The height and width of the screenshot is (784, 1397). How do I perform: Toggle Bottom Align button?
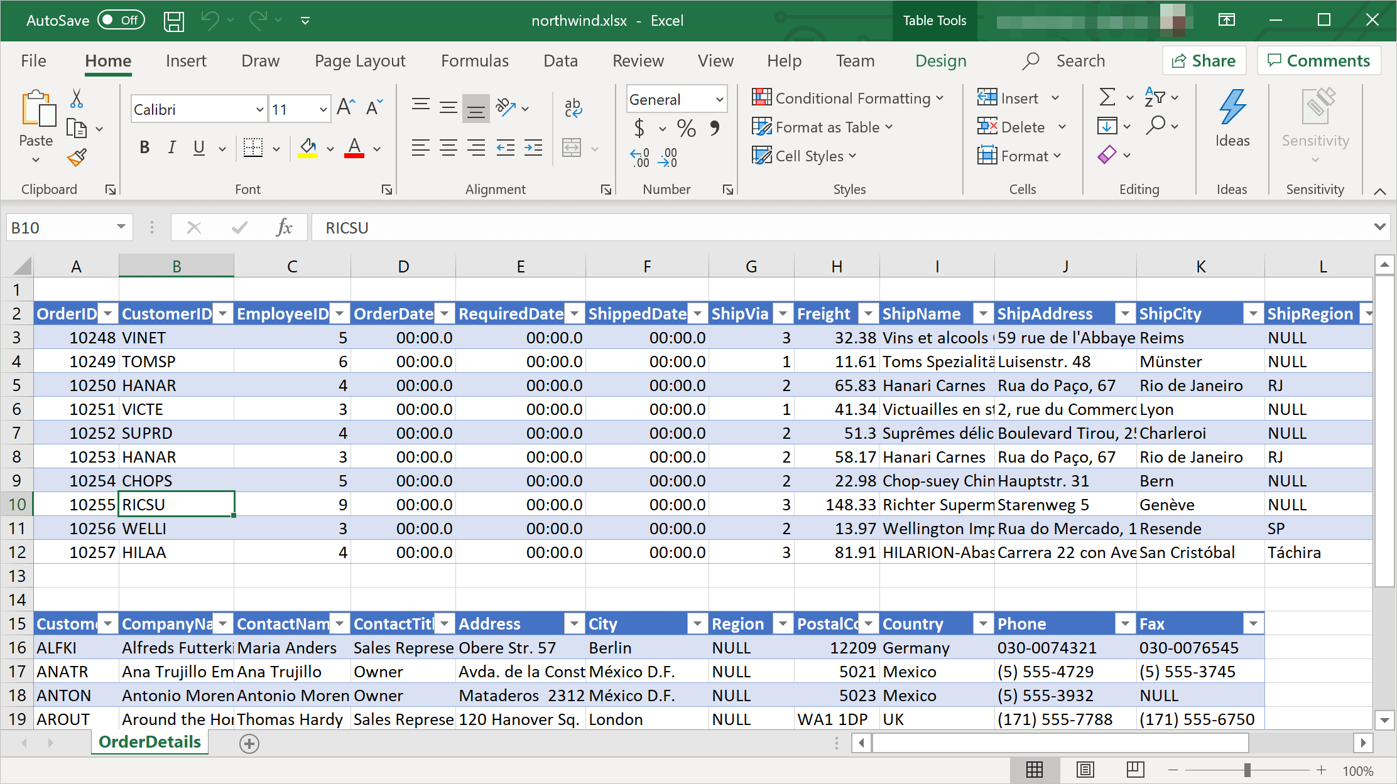(476, 108)
